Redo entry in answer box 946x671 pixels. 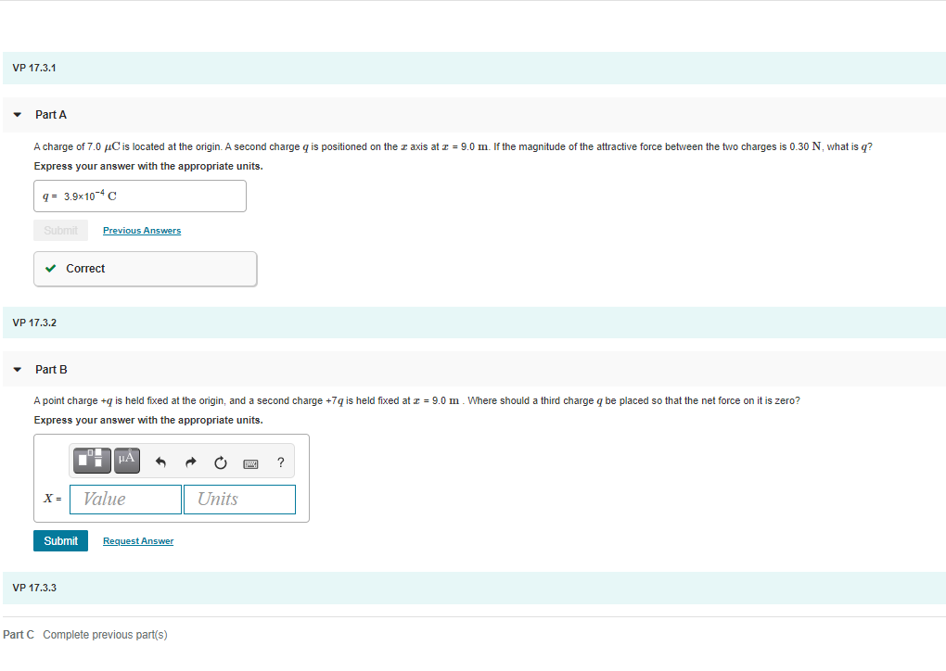coord(191,462)
